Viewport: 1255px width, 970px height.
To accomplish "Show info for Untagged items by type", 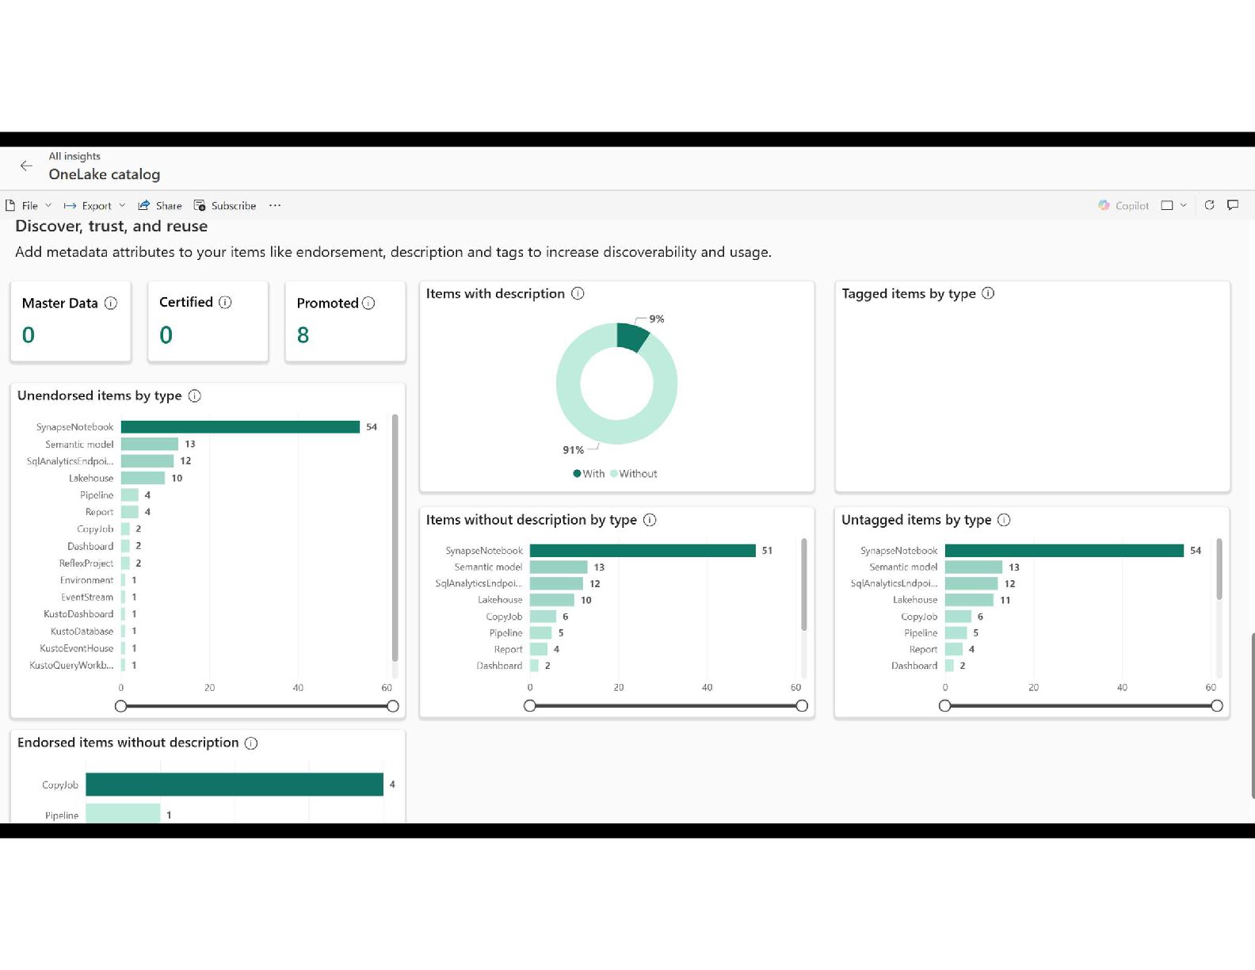I will pos(1004,520).
